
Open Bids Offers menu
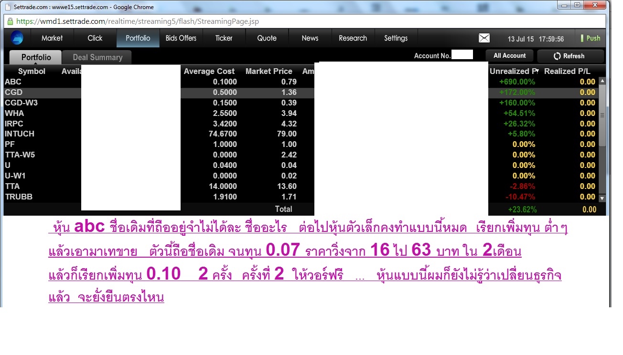coord(181,38)
